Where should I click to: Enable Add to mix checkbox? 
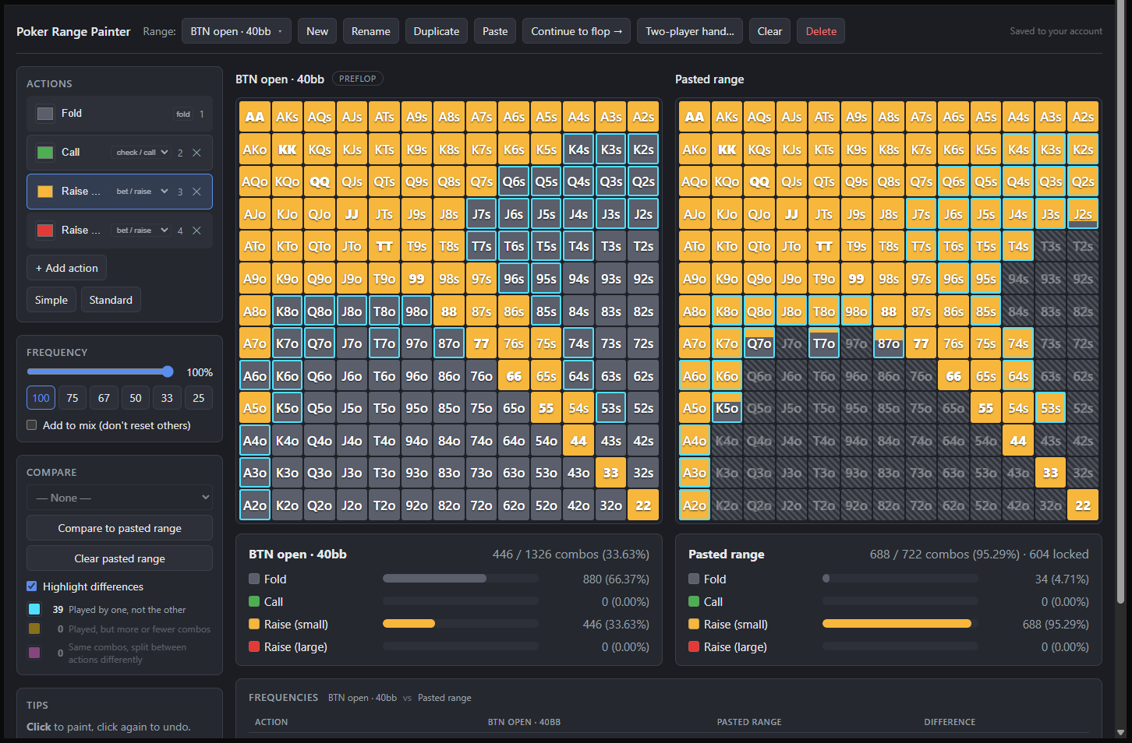pyautogui.click(x=32, y=425)
